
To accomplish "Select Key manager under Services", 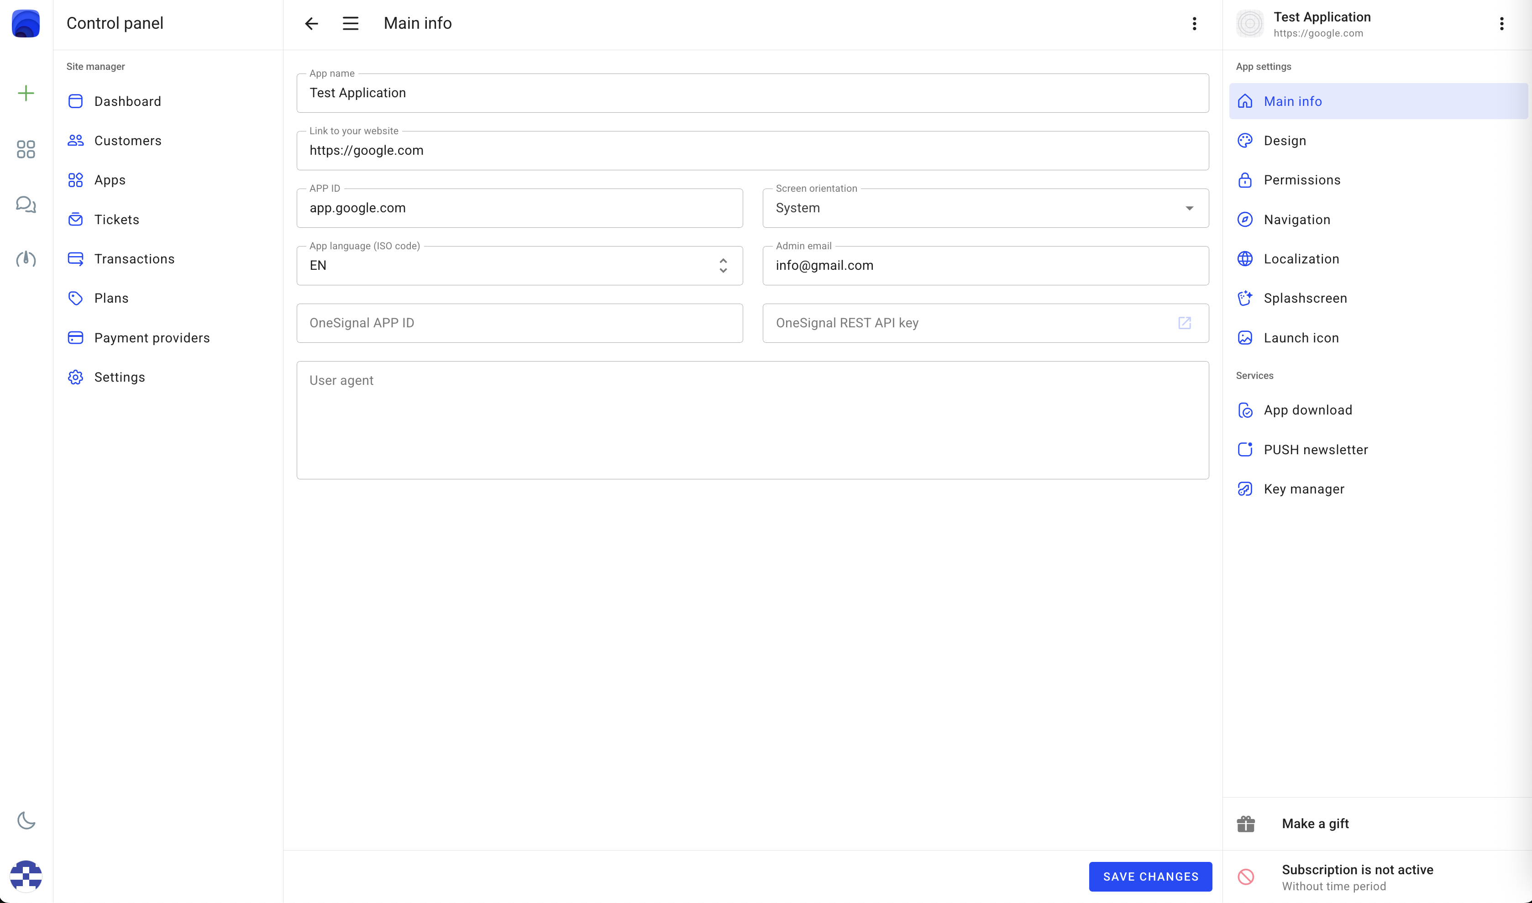I will click(1304, 489).
